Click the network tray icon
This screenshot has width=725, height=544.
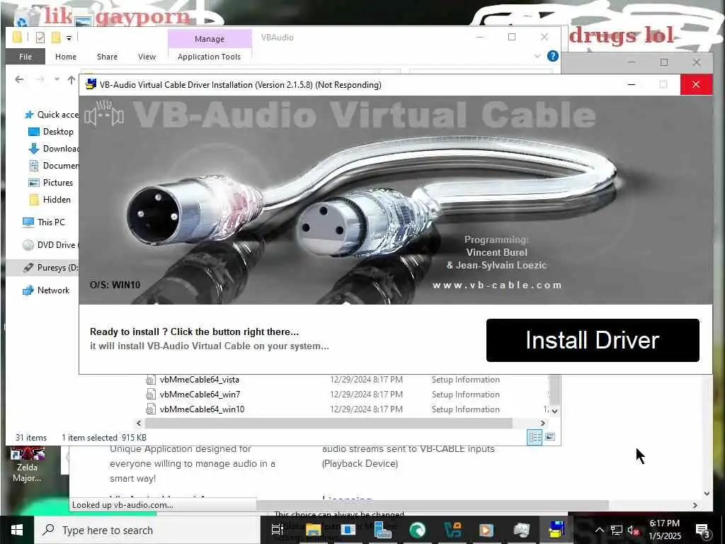[x=617, y=530]
